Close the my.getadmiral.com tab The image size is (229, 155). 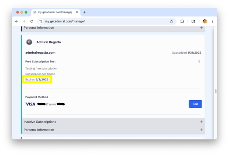pos(77,12)
